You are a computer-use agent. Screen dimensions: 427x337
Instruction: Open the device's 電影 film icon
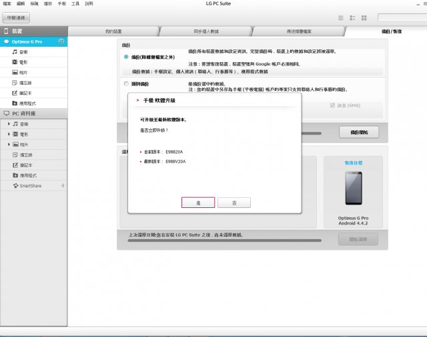(15, 62)
